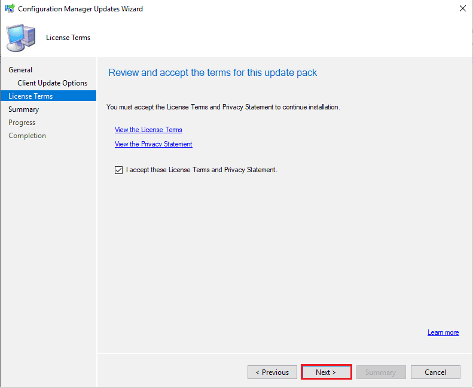
Task: Select the License Terms step in sidebar
Action: (x=48, y=96)
